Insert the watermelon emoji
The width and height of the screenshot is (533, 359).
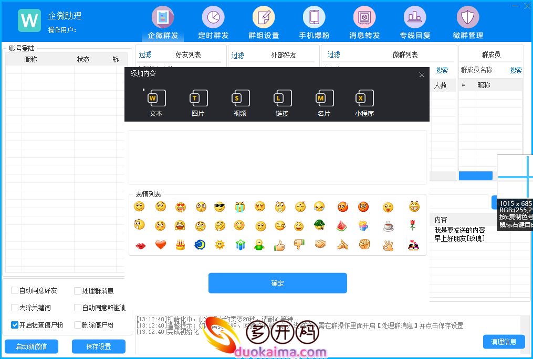(342, 226)
